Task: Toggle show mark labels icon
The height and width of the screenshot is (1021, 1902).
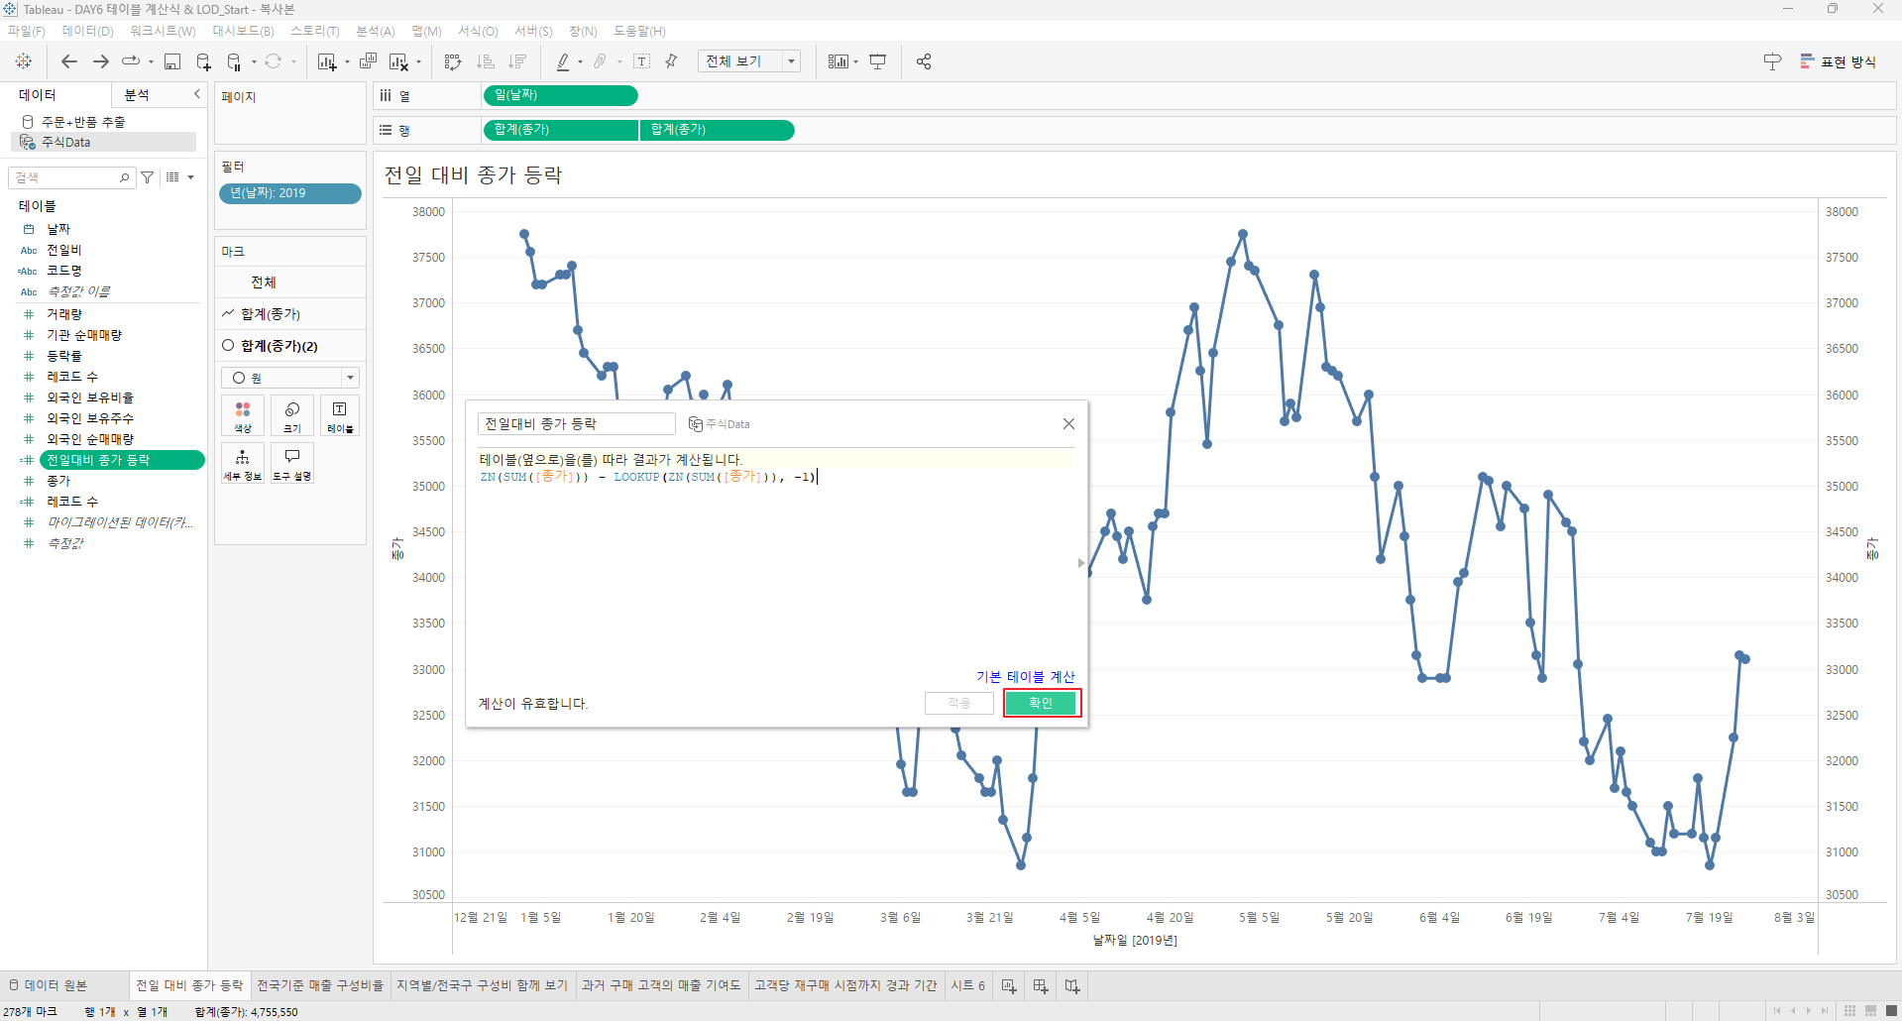Action: point(642,61)
